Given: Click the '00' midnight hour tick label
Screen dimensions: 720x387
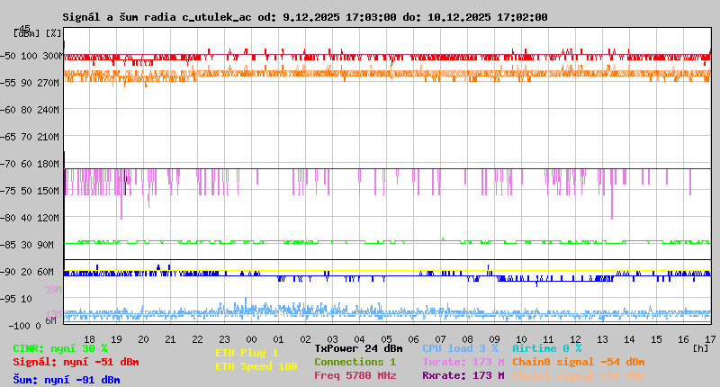Looking at the screenshot, I should pyautogui.click(x=252, y=339).
